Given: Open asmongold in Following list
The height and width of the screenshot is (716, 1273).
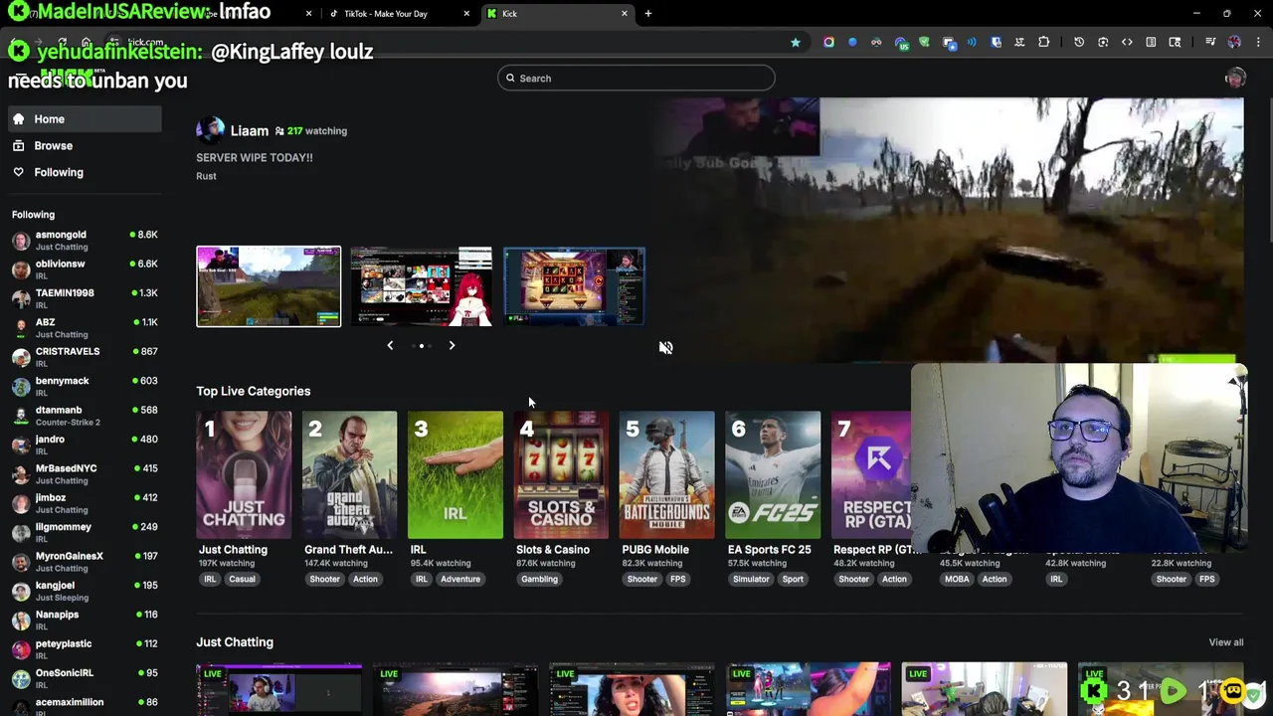Looking at the screenshot, I should pos(85,241).
